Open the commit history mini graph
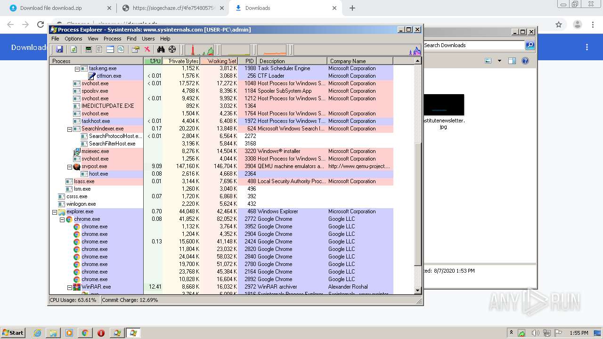The image size is (603, 339). (236, 49)
